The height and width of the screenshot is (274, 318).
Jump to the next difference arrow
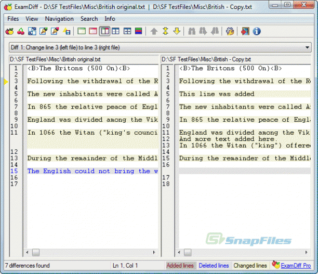click(x=177, y=32)
